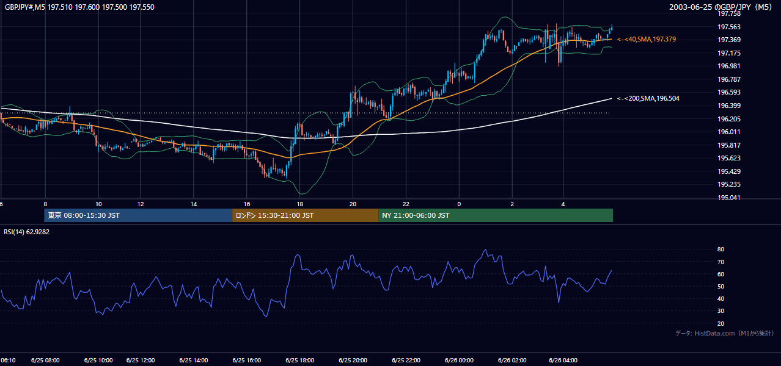781x366 pixels.
Task: Click price axis value 196.787
Action: coord(728,79)
